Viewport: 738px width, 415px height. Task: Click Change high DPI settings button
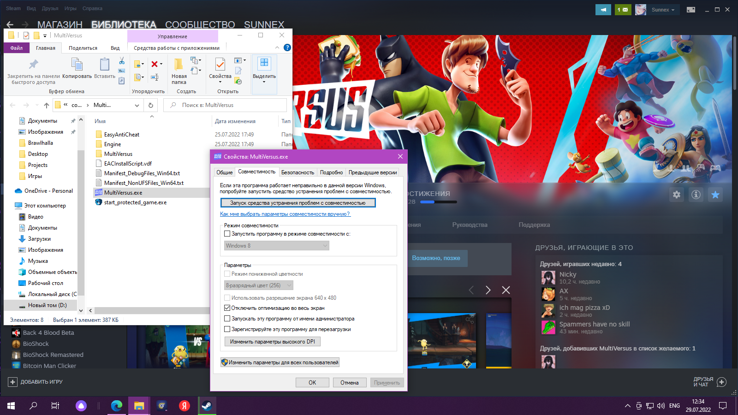(x=273, y=342)
